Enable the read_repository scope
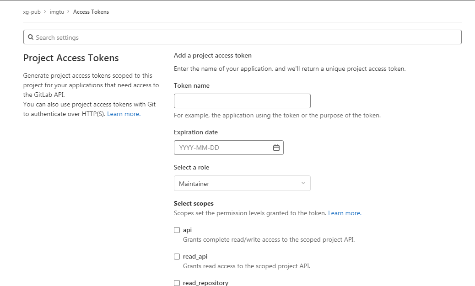Image resolution: width=475 pixels, height=286 pixels. 177,283
